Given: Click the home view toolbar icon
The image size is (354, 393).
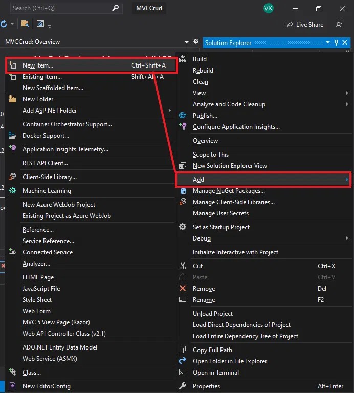Looking at the screenshot, I should (x=40, y=24).
